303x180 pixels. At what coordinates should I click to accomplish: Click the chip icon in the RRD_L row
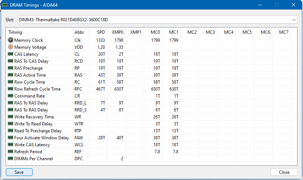tap(10, 103)
